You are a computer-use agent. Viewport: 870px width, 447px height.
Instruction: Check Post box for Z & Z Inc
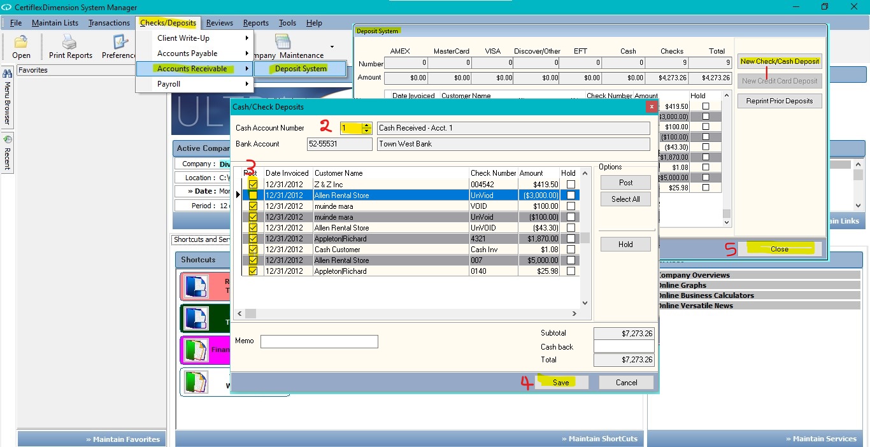click(253, 185)
